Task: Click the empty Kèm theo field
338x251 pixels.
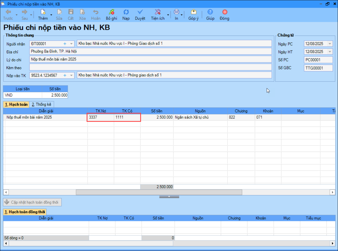Action: click(x=151, y=67)
